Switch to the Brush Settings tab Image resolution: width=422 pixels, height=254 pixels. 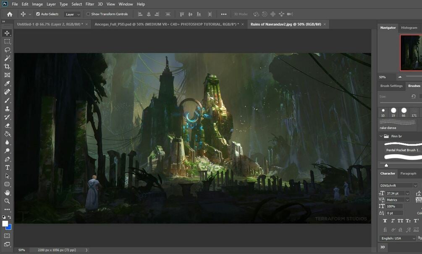click(391, 86)
